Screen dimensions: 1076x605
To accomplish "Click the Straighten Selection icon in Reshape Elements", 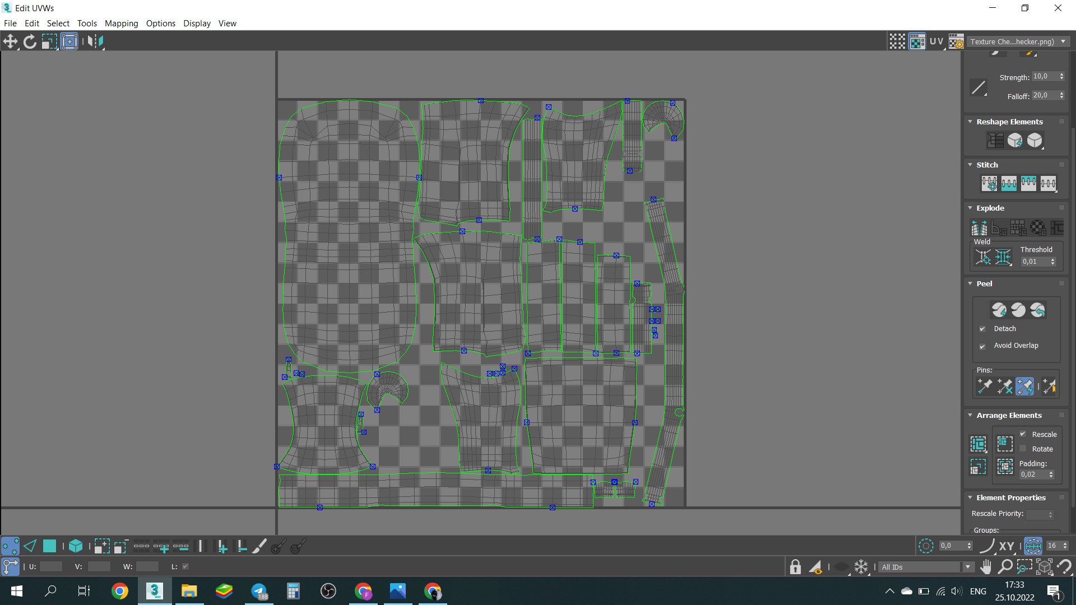I will pos(995,140).
